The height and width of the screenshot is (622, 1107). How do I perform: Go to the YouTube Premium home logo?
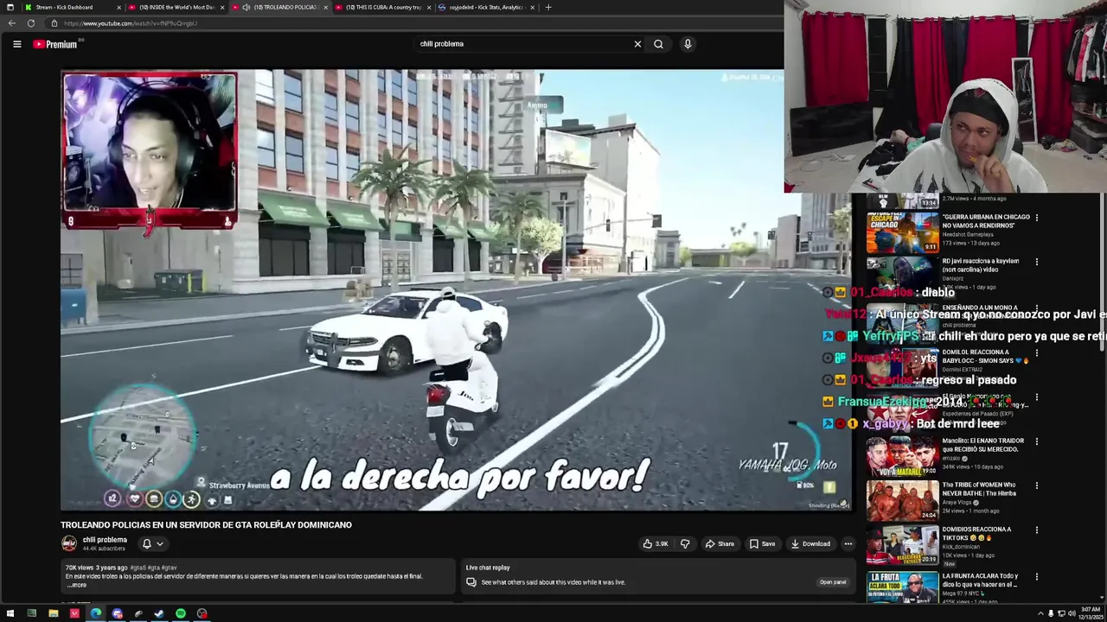coord(55,44)
